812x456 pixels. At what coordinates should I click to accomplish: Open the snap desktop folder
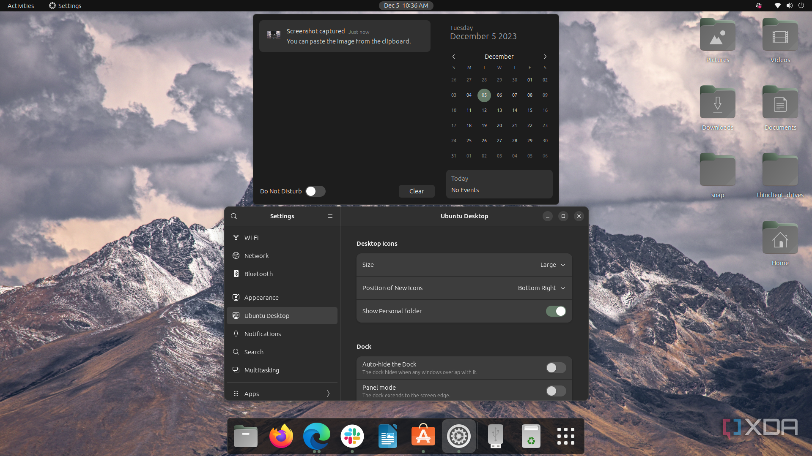718,176
